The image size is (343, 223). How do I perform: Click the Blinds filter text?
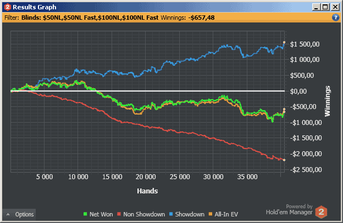click(x=90, y=18)
